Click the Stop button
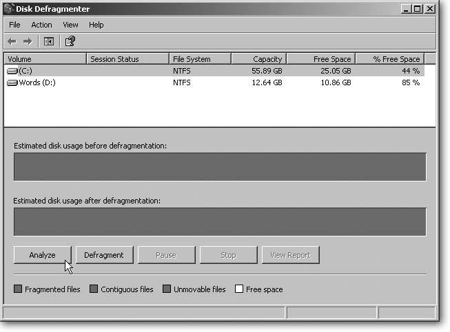The height and width of the screenshot is (332, 450). (228, 255)
